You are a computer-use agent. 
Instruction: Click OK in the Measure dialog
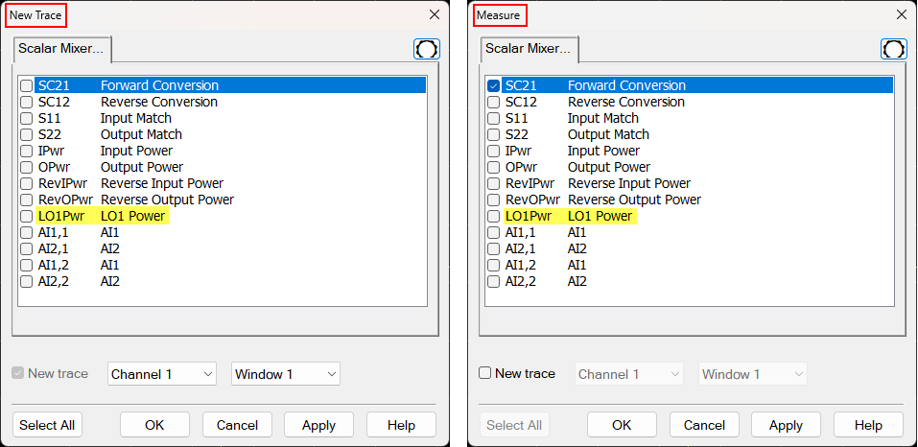tap(622, 425)
